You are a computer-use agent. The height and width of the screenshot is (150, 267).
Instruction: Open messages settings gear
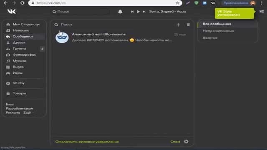[x=186, y=142]
